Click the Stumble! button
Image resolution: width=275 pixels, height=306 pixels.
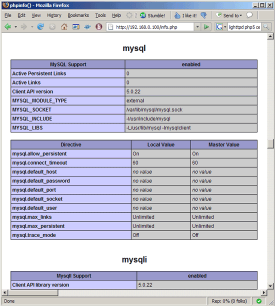click(152, 15)
